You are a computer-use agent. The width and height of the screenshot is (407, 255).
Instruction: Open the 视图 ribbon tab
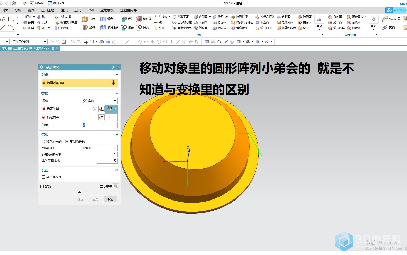click(x=31, y=10)
